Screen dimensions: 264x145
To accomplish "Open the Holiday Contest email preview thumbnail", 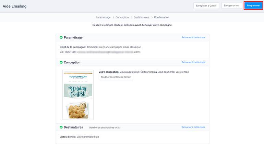I will click(x=78, y=95).
